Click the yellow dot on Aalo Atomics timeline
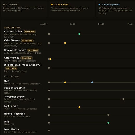The width and height of the screenshot is (135, 135). (x=50, y=59)
